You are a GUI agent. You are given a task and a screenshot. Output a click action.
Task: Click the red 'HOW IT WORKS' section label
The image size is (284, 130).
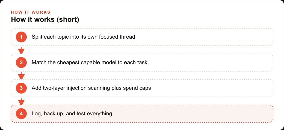(31, 12)
